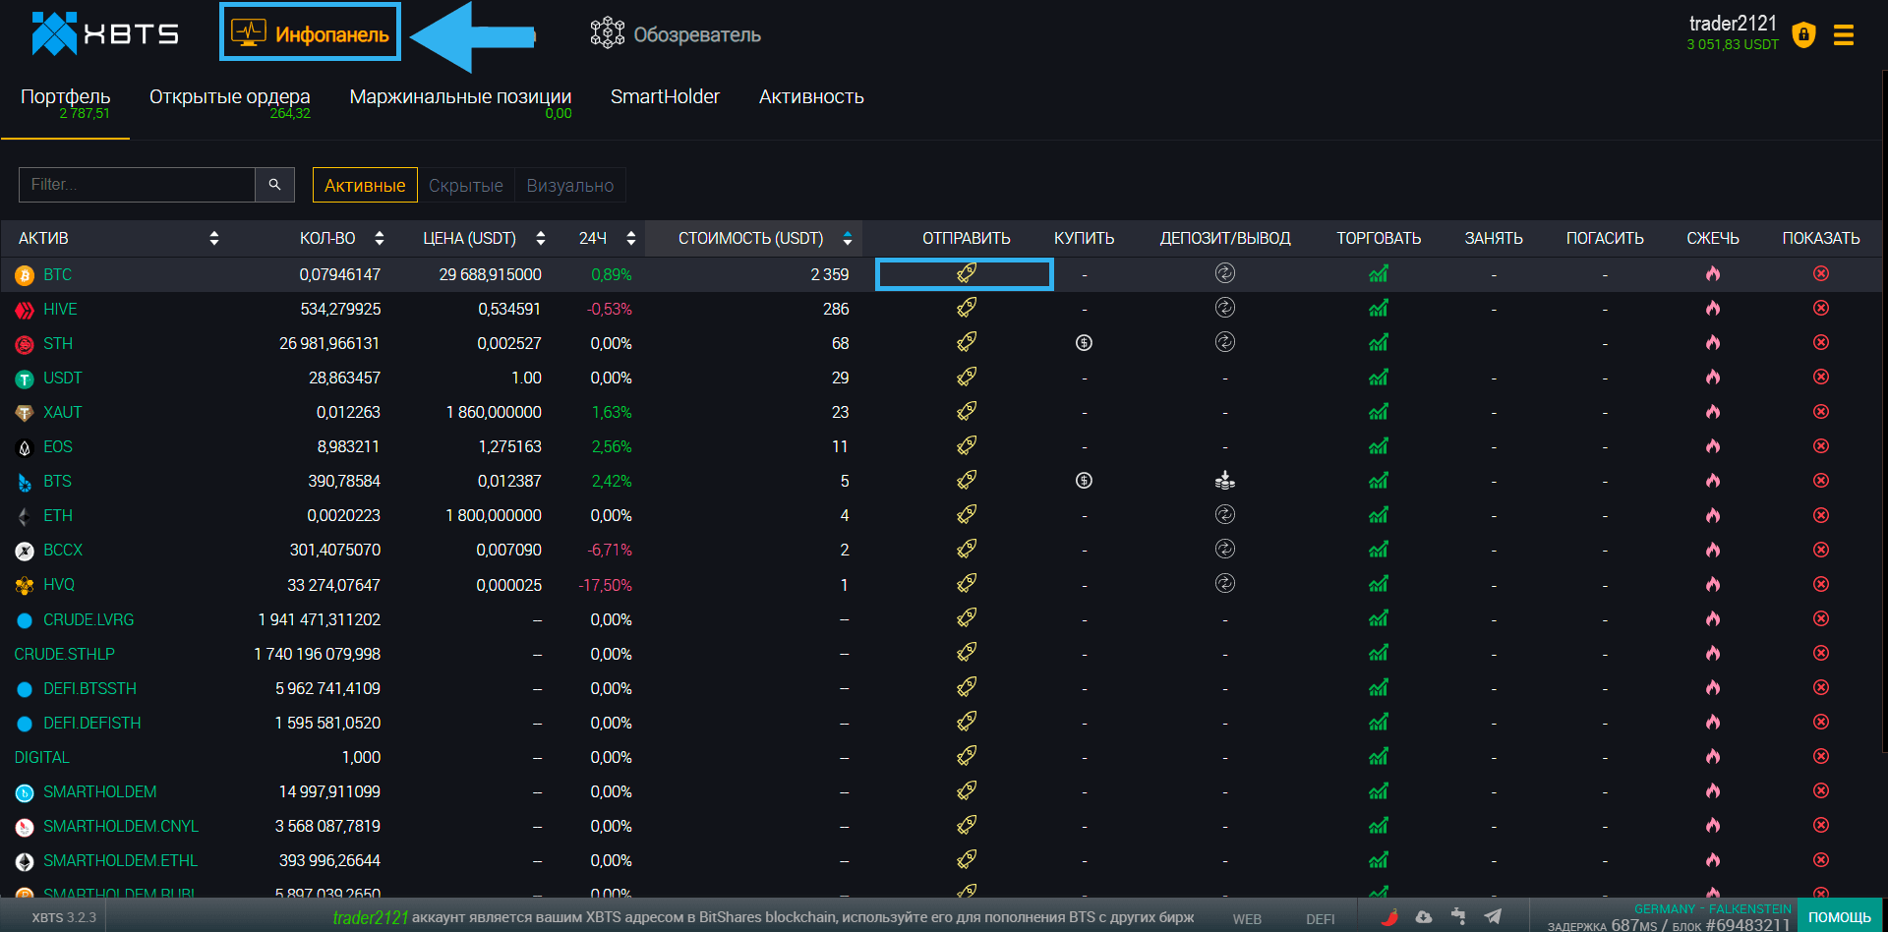Click the burn flame icon for HIVE
Screen dimensions: 1888x932
(1712, 309)
